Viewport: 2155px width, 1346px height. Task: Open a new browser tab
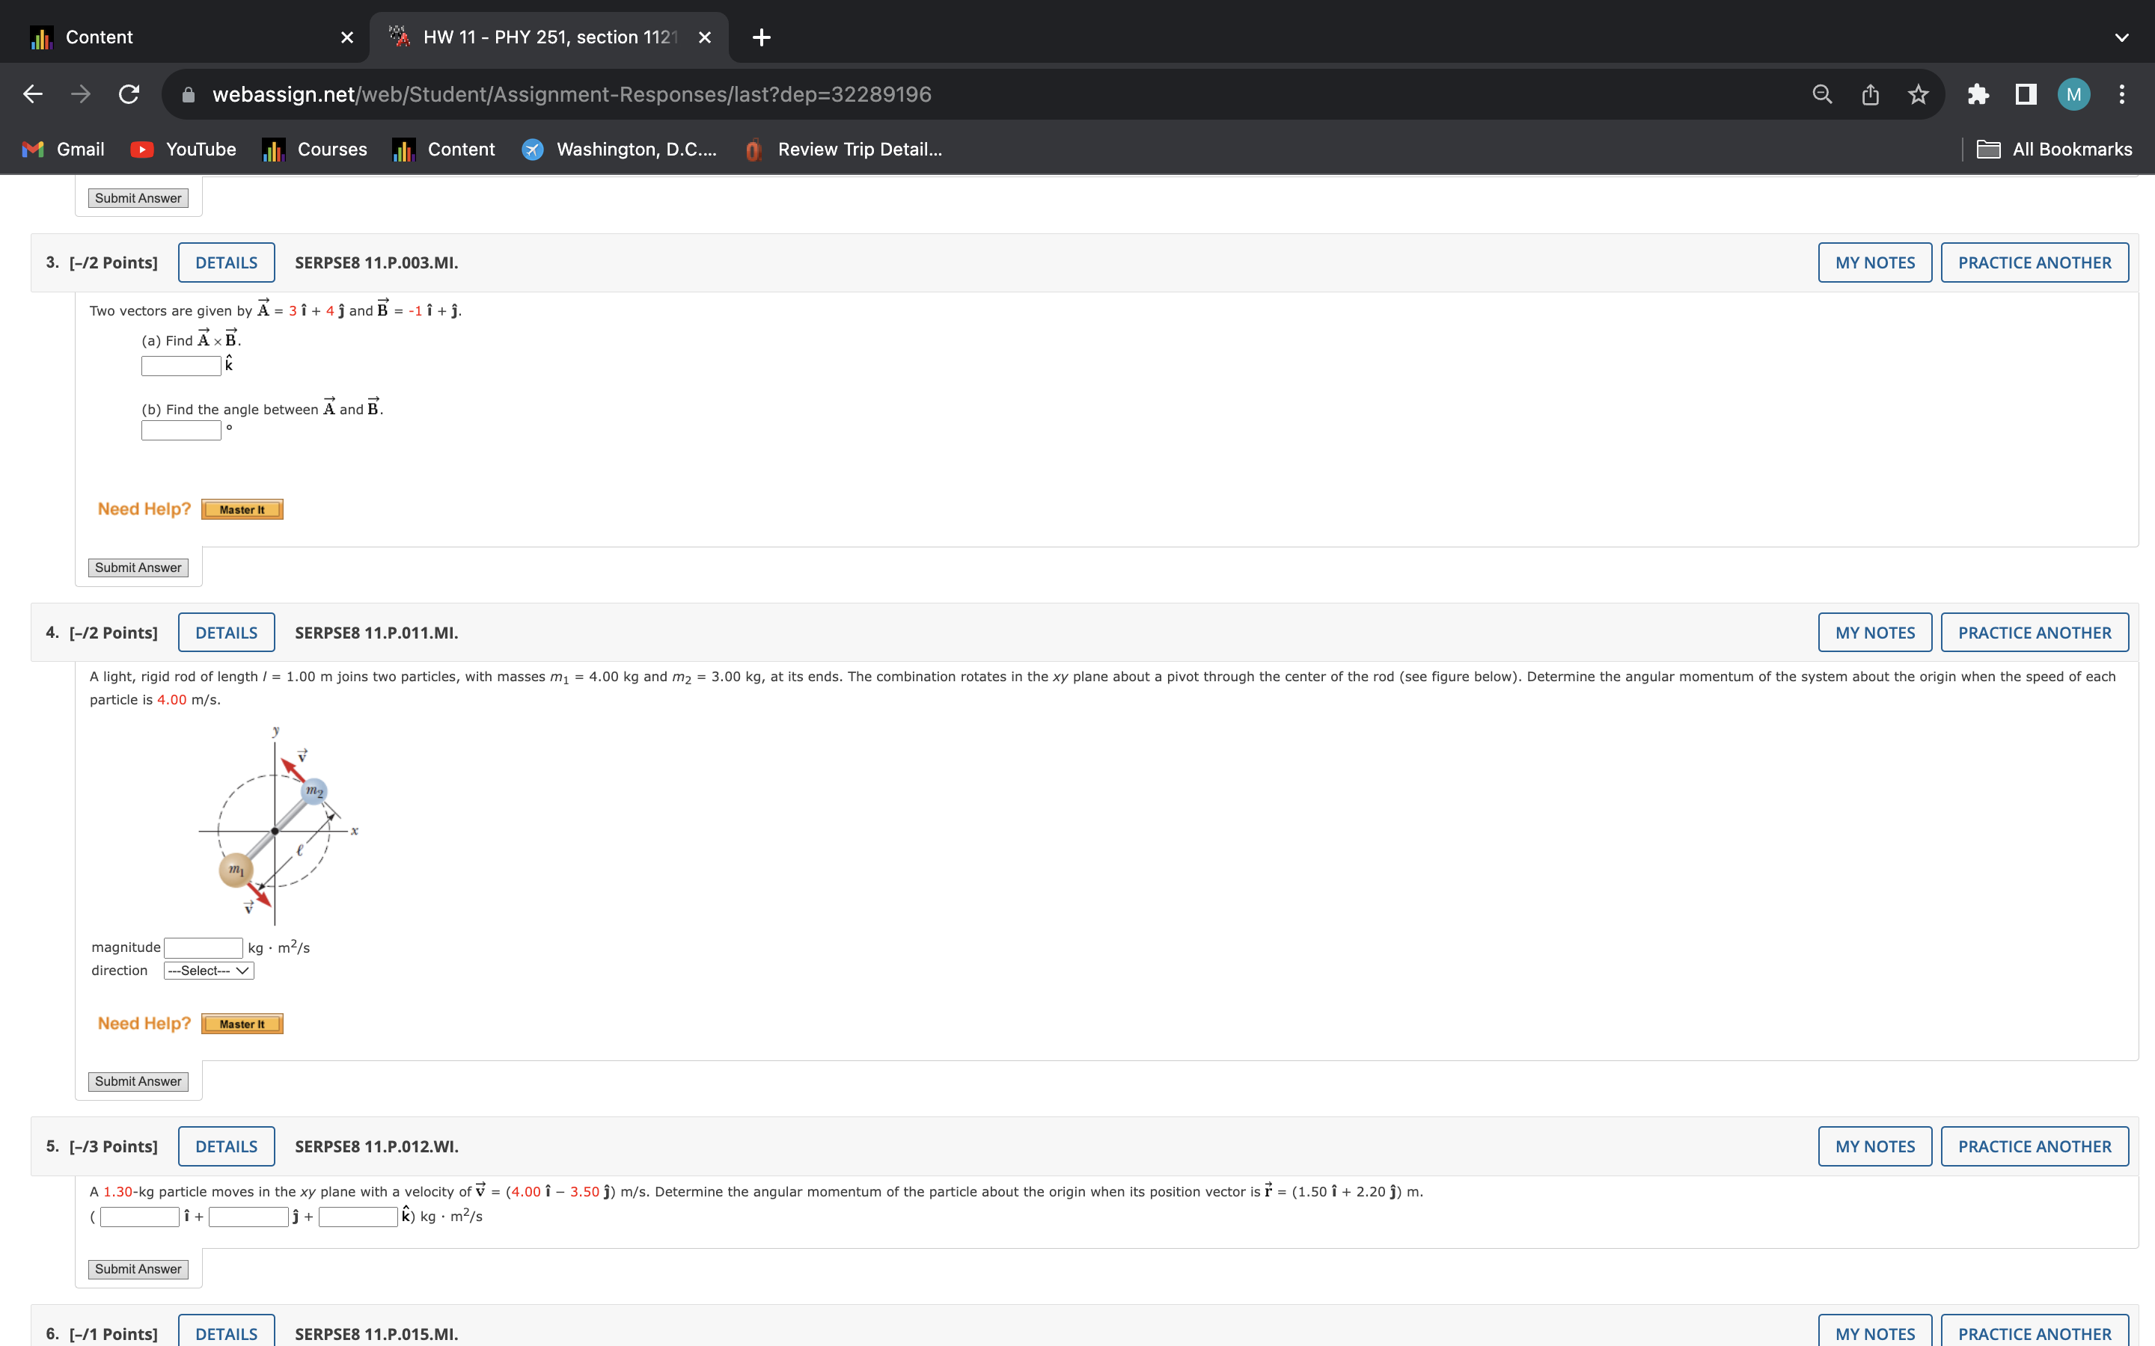(762, 37)
